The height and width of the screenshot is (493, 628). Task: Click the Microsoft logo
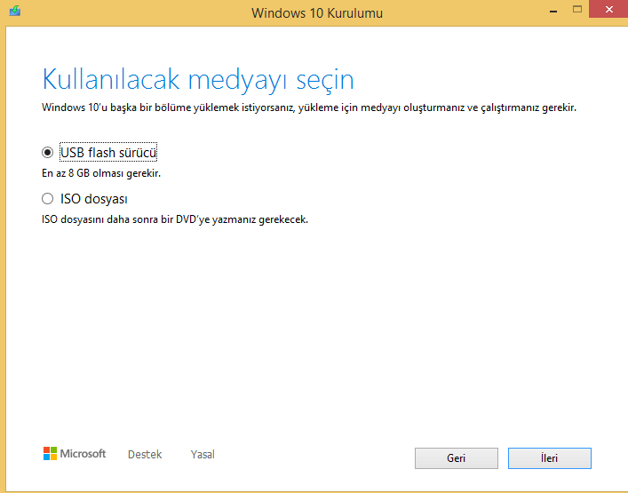pyautogui.click(x=75, y=454)
